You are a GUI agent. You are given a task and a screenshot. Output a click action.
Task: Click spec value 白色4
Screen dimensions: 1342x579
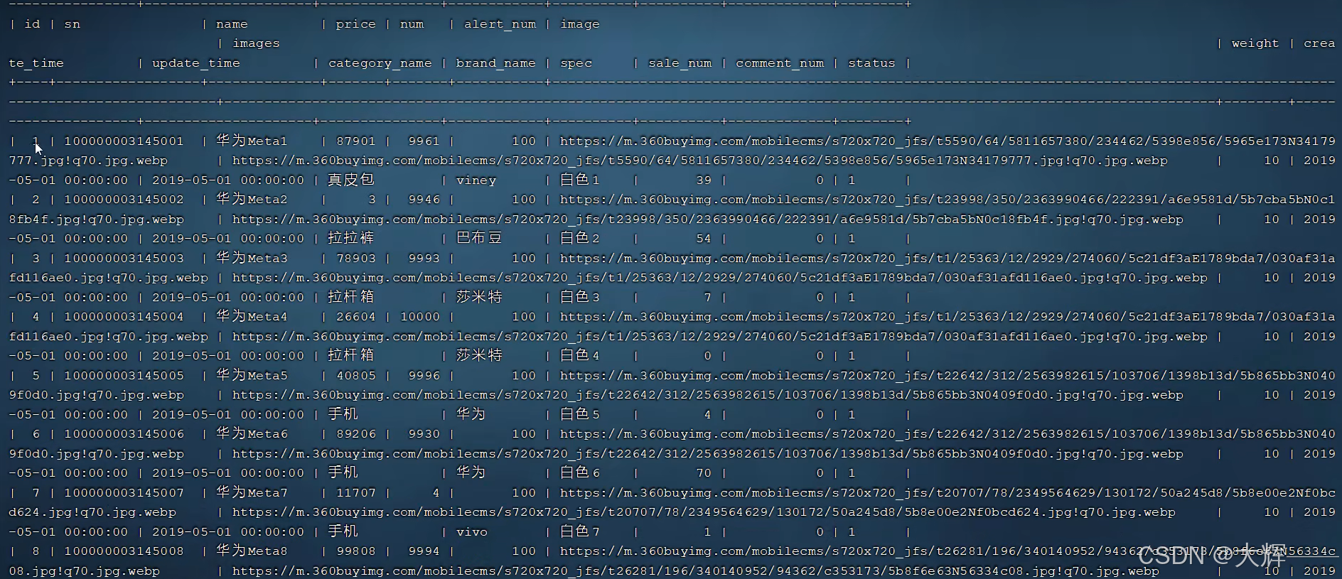[x=579, y=355]
